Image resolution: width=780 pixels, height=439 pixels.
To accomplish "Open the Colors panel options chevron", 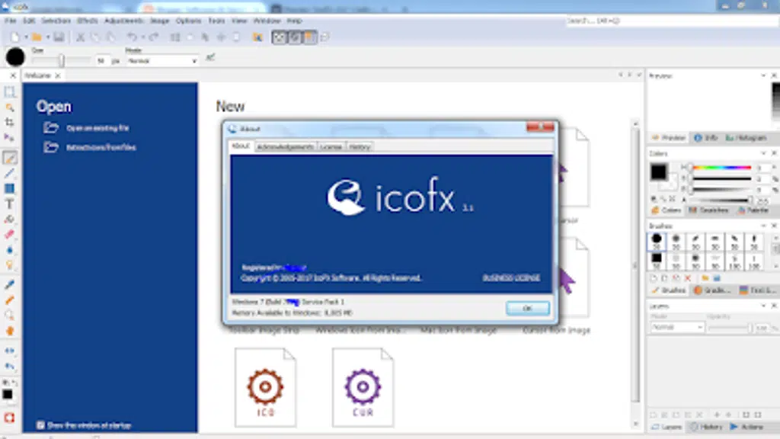I will click(x=763, y=153).
